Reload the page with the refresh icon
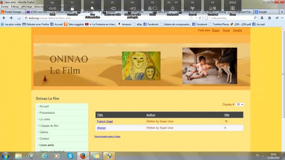Viewport: 285px width, 160px height. [x=200, y=18]
